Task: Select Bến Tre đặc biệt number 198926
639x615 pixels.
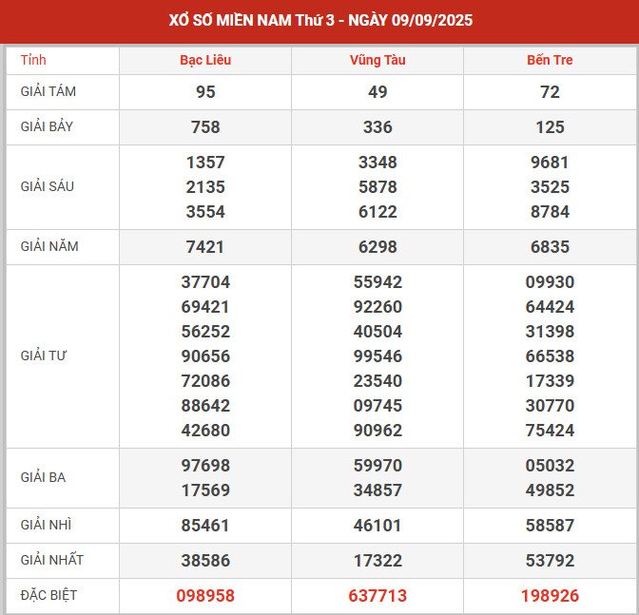Action: point(550,596)
